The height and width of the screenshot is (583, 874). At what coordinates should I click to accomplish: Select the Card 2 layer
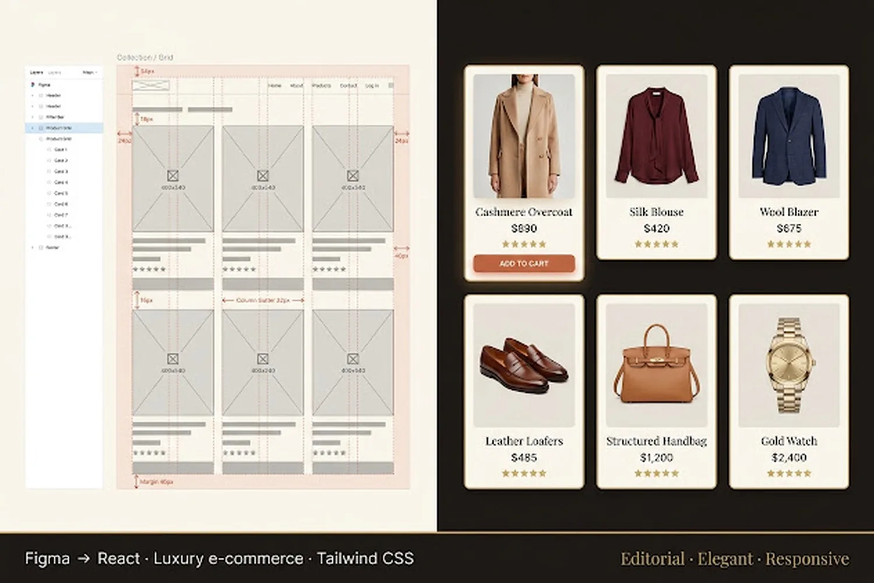[64, 160]
